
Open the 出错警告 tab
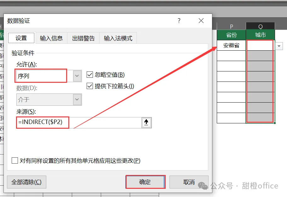[83, 38]
